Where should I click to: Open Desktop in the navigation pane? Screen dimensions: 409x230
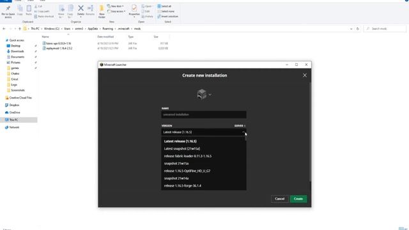[x=15, y=46]
